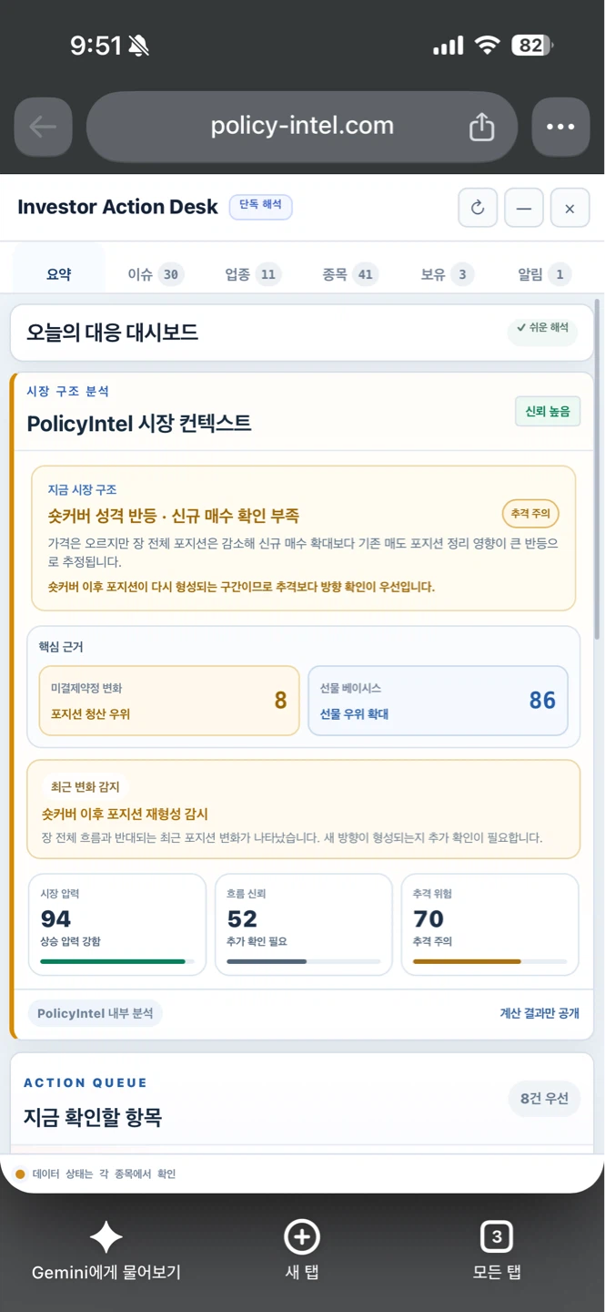Tap the browser back arrow
Viewport: 605px width, 1312px height.
pyautogui.click(x=43, y=127)
